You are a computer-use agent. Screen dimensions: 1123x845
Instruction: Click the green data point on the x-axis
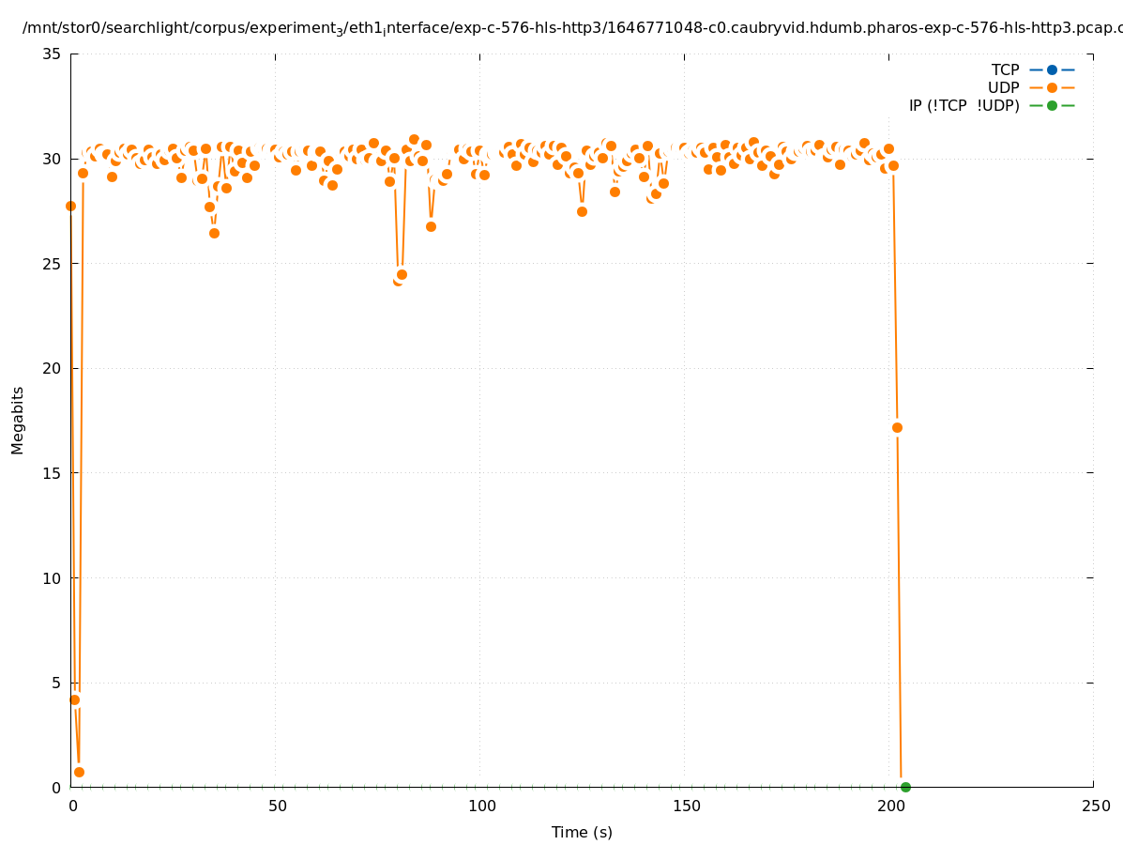click(x=905, y=787)
